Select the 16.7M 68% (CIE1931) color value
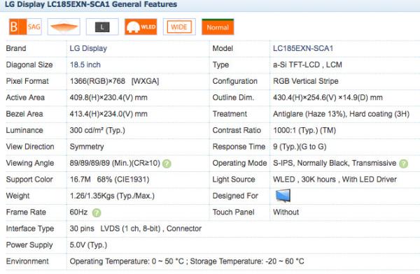 pyautogui.click(x=109, y=179)
